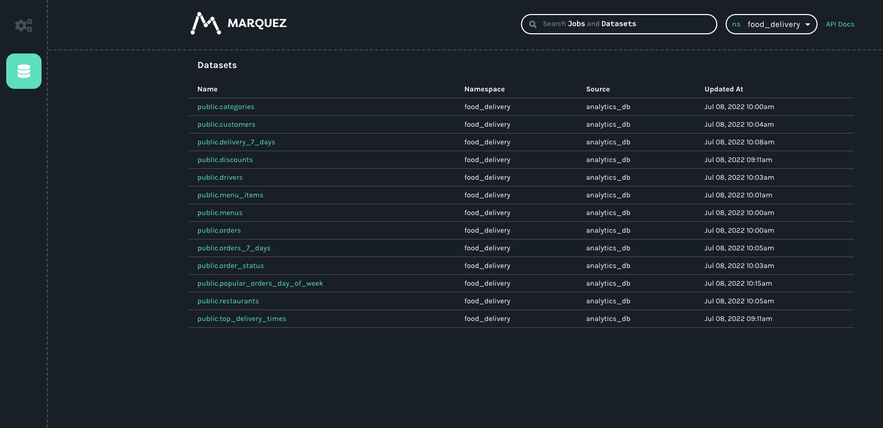Click updated time in public.top_delivery_times row
883x428 pixels.
pyautogui.click(x=738, y=319)
